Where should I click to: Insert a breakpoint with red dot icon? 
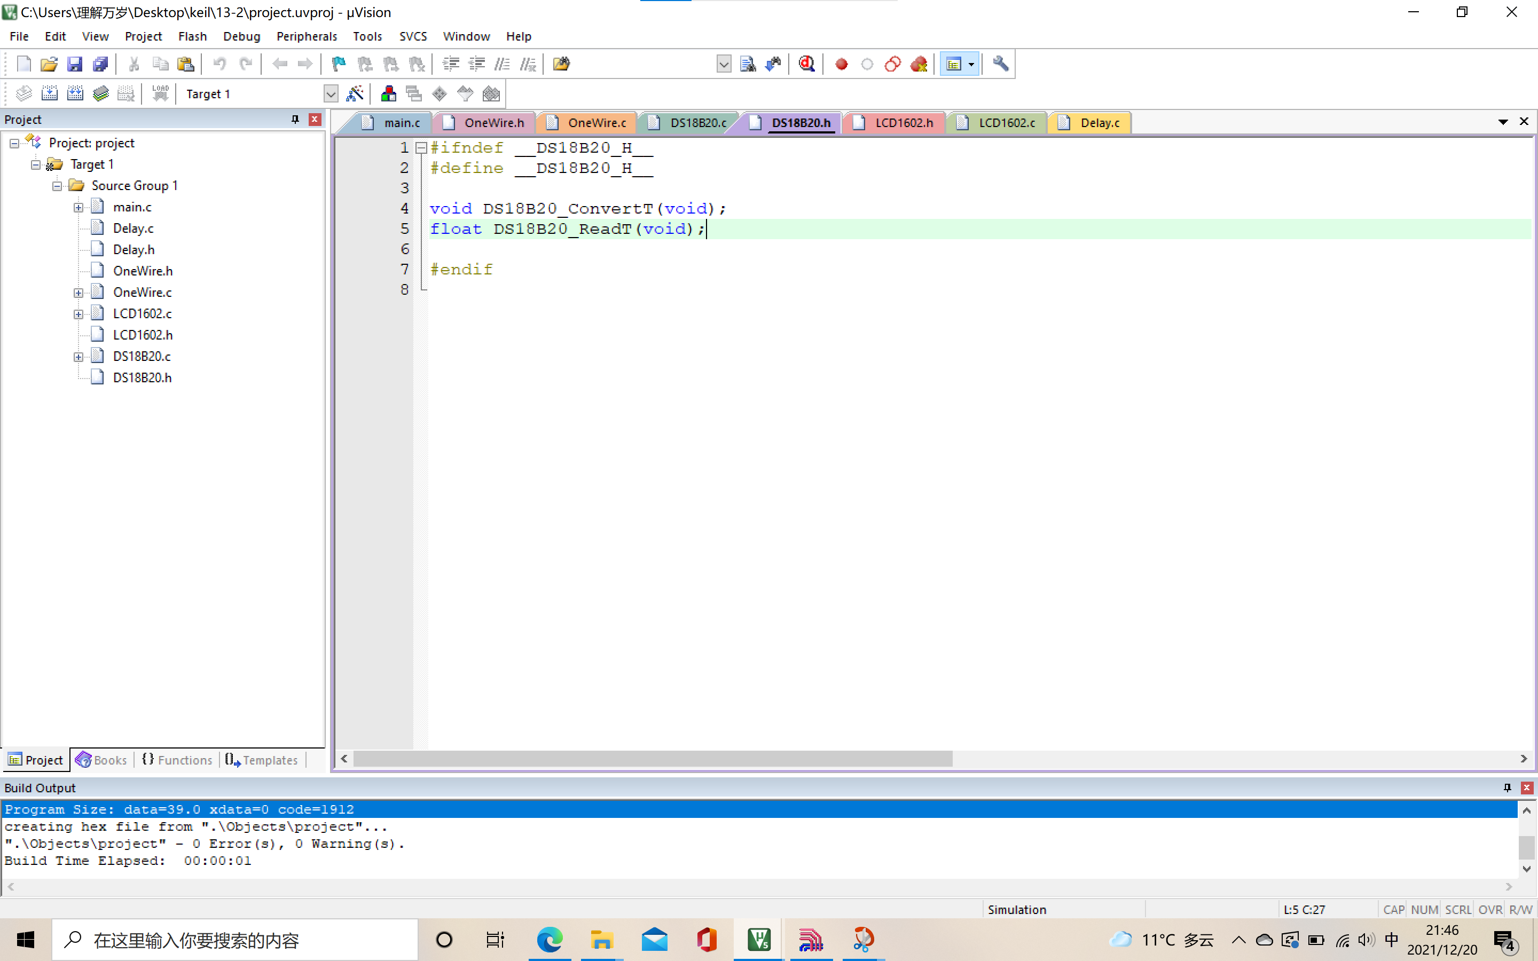coord(842,64)
